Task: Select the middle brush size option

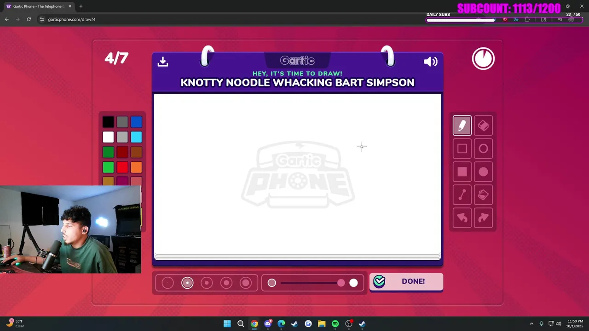Action: click(x=207, y=283)
